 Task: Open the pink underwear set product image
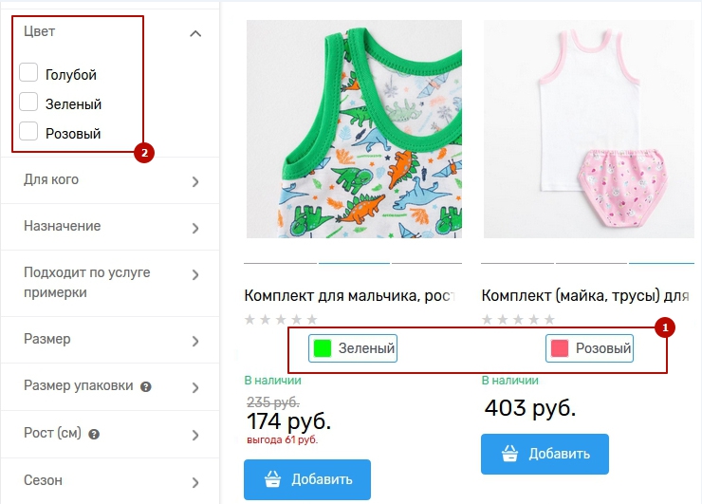pyautogui.click(x=590, y=129)
